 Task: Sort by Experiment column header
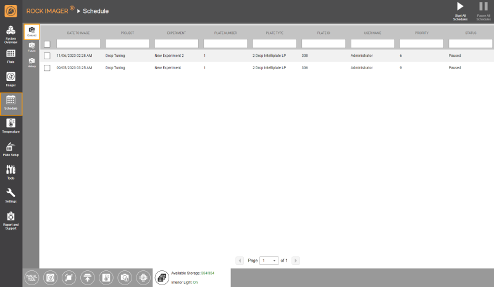coord(177,33)
